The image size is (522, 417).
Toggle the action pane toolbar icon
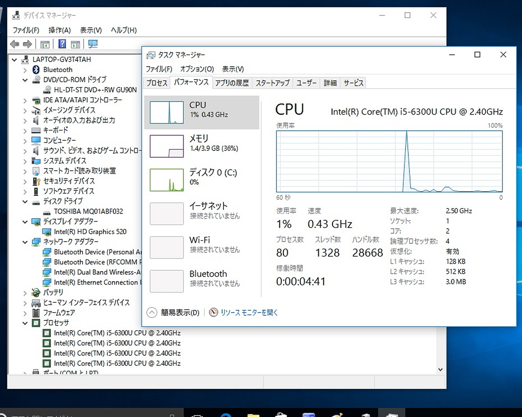click(x=75, y=44)
